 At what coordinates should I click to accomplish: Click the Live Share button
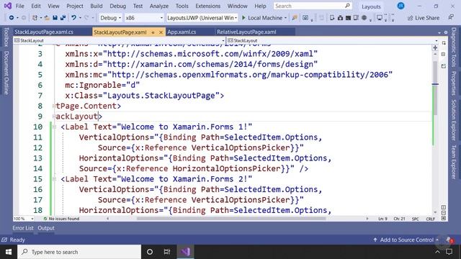coord(423,18)
